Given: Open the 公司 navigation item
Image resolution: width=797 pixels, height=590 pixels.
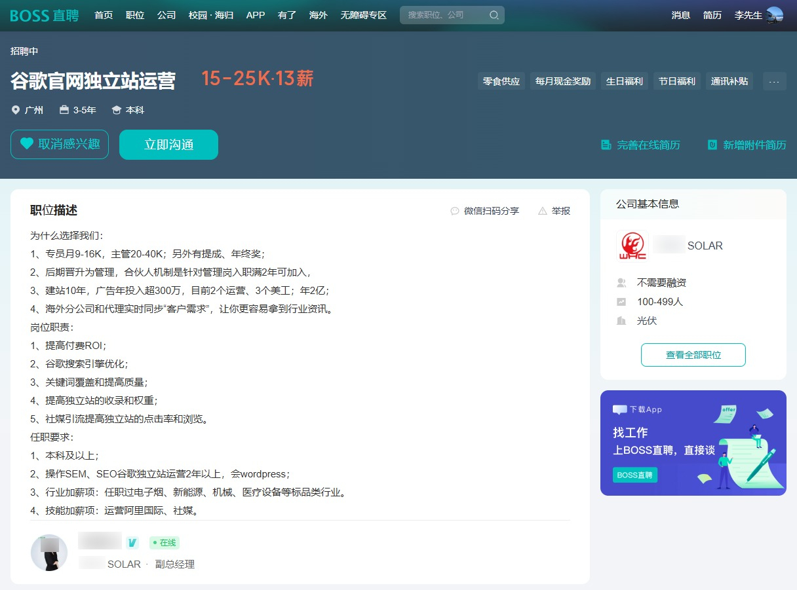Looking at the screenshot, I should click(166, 15).
